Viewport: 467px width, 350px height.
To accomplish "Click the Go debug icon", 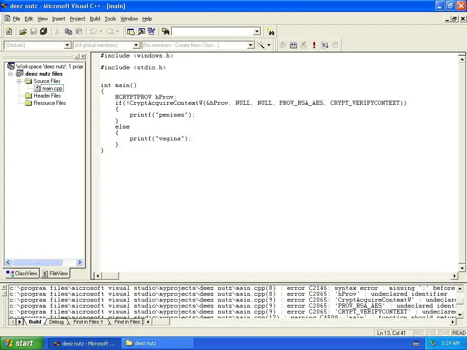I will pos(325,45).
